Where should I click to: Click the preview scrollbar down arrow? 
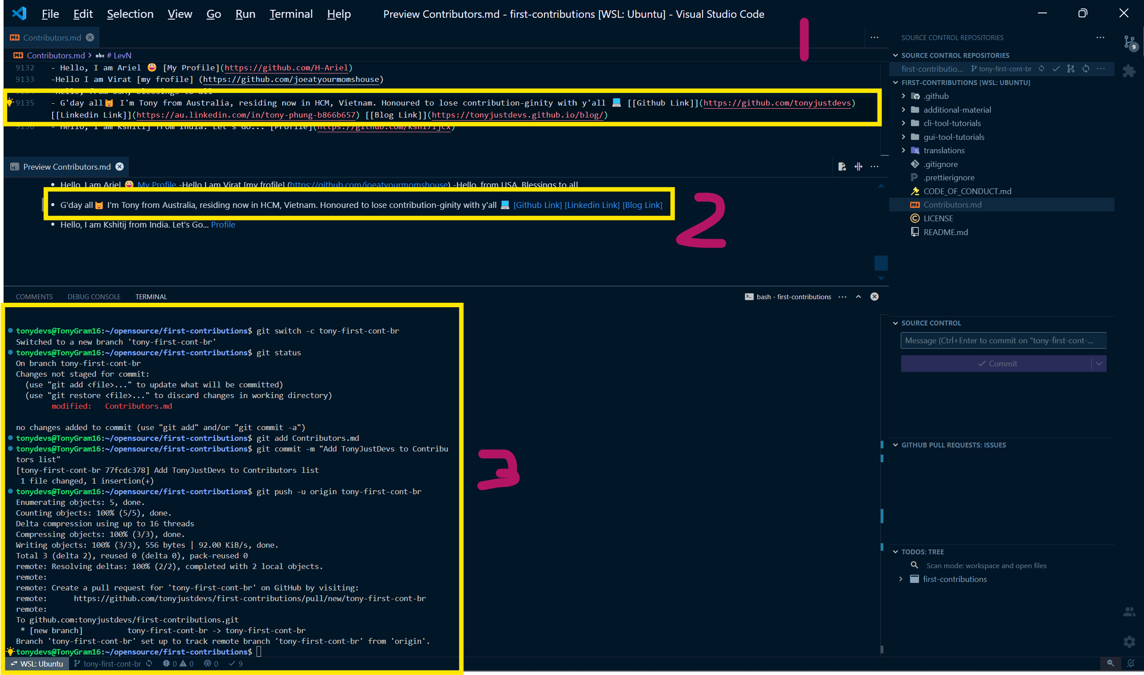tap(881, 278)
